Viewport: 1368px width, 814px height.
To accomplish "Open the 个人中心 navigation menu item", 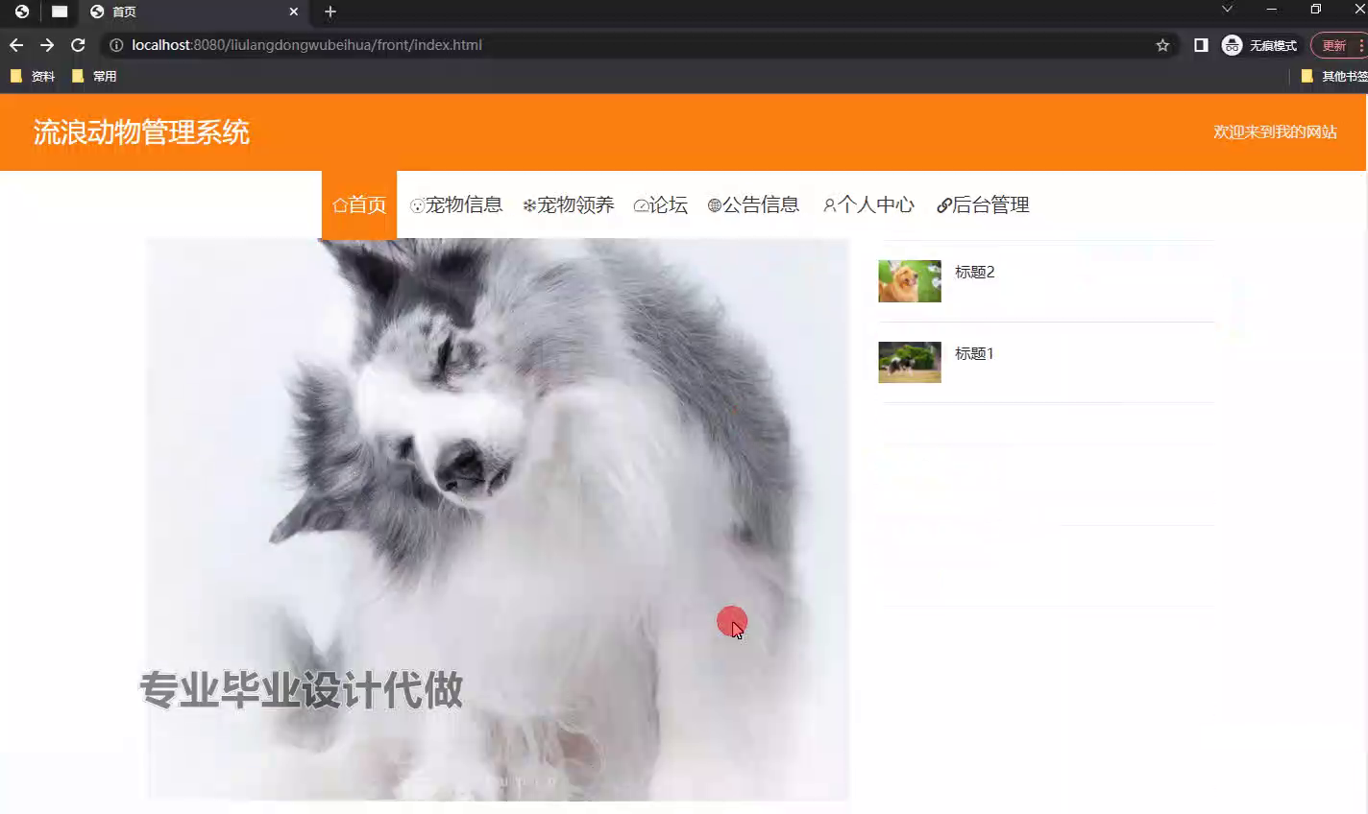I will tap(868, 204).
